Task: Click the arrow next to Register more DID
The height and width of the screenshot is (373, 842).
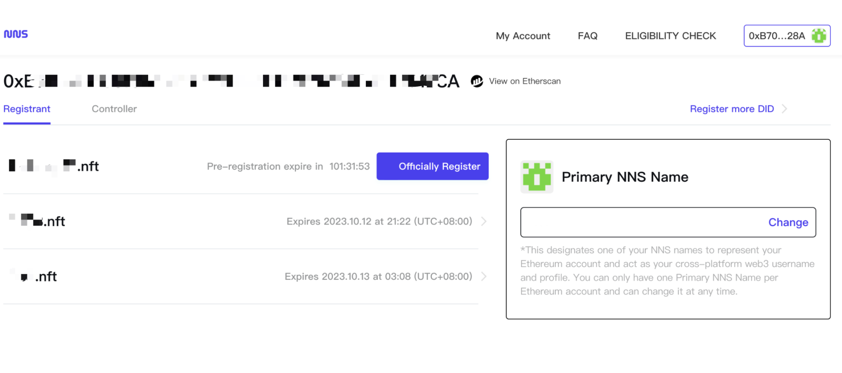Action: (x=785, y=109)
